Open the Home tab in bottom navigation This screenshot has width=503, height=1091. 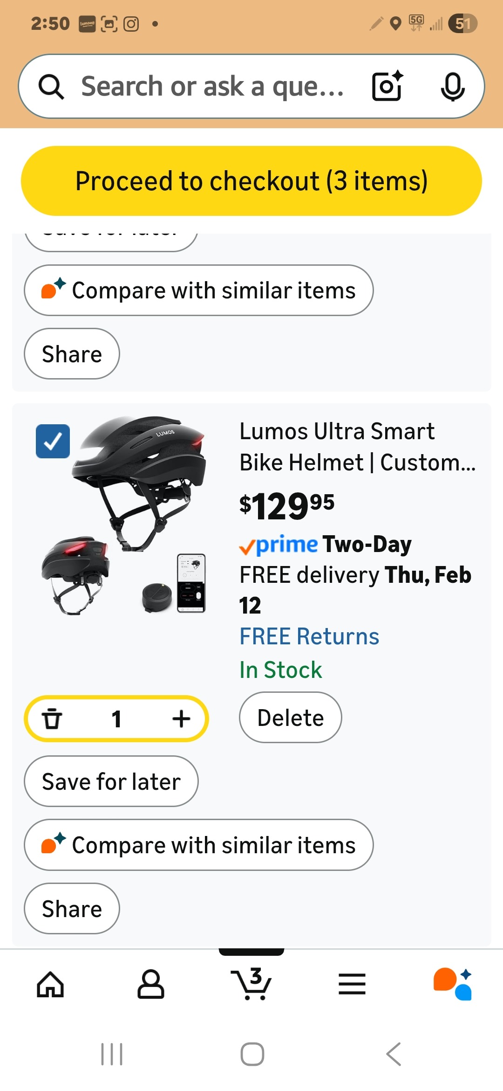[50, 984]
